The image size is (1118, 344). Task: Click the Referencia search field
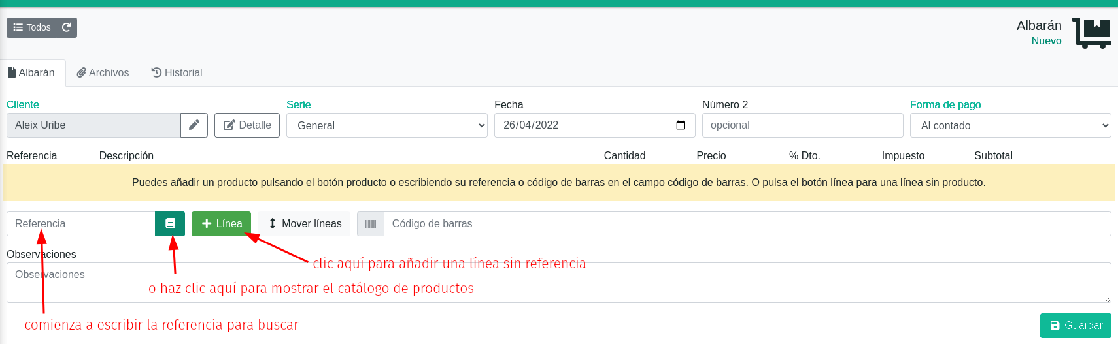pos(81,224)
